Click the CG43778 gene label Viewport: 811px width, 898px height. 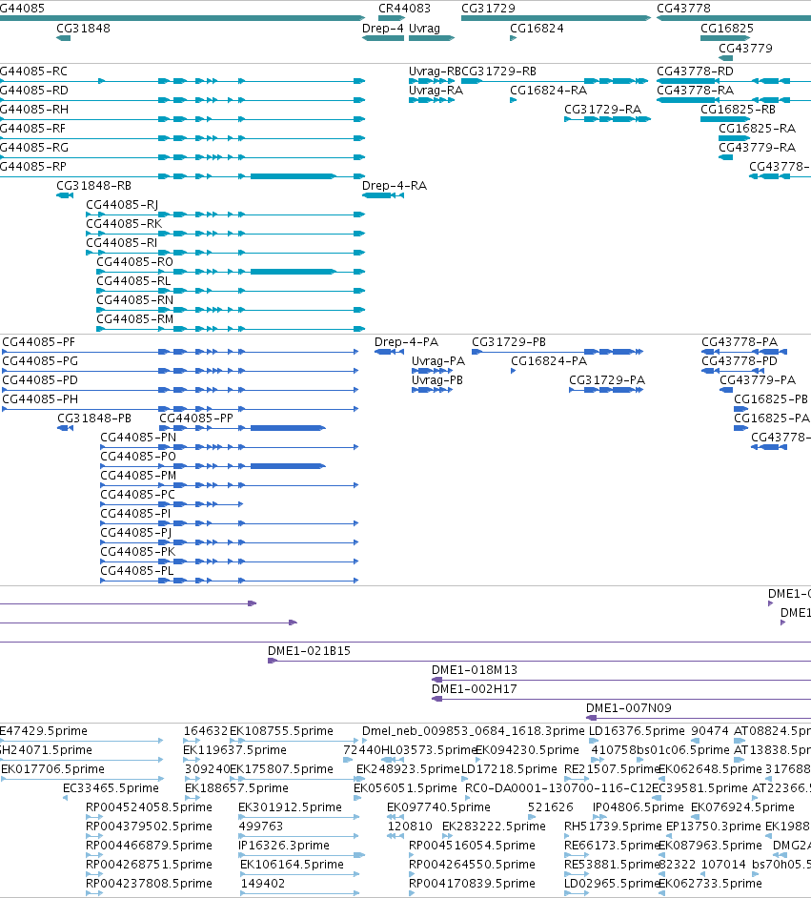coord(683,9)
